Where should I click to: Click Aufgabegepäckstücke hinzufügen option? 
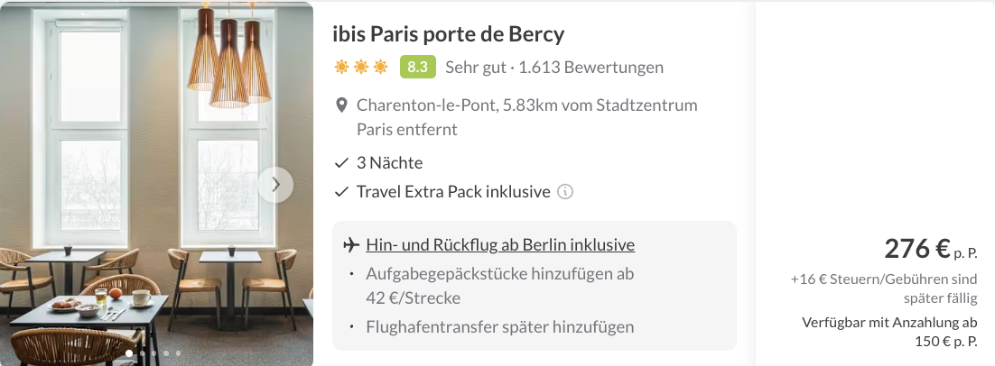tap(500, 286)
